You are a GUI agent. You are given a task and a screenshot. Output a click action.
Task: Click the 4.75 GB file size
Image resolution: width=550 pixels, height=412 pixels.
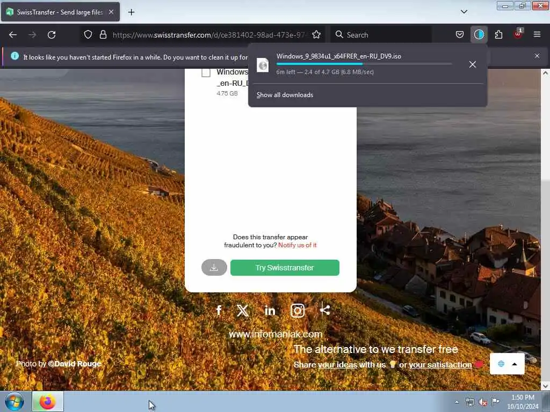pyautogui.click(x=227, y=93)
